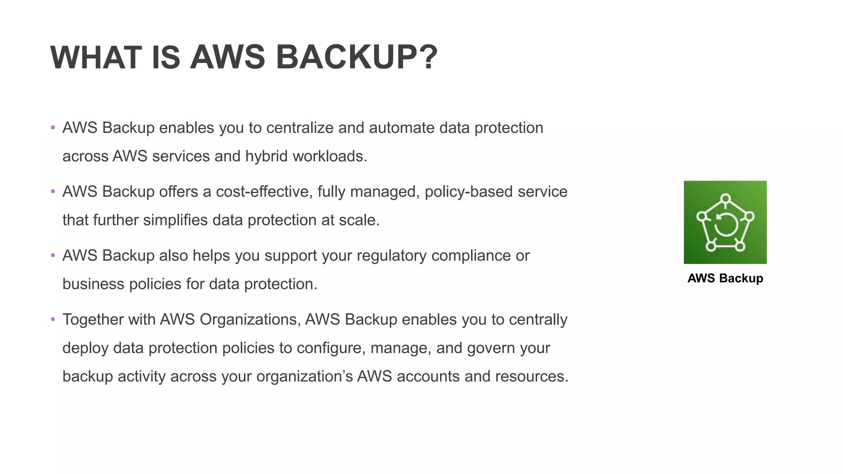Image resolution: width=843 pixels, height=474 pixels.
Task: Click the first purple bullet point
Action: coord(53,128)
